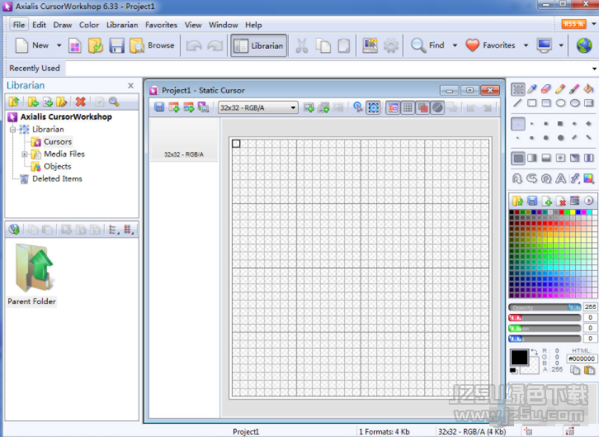Choose the filled ellipse tool
Image resolution: width=599 pixels, height=437 pixels.
tap(574, 102)
